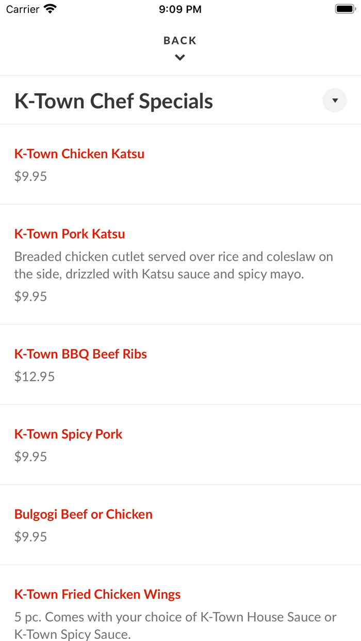Open K-Town Chicken Katsu item
This screenshot has height=641, width=361.
point(79,154)
